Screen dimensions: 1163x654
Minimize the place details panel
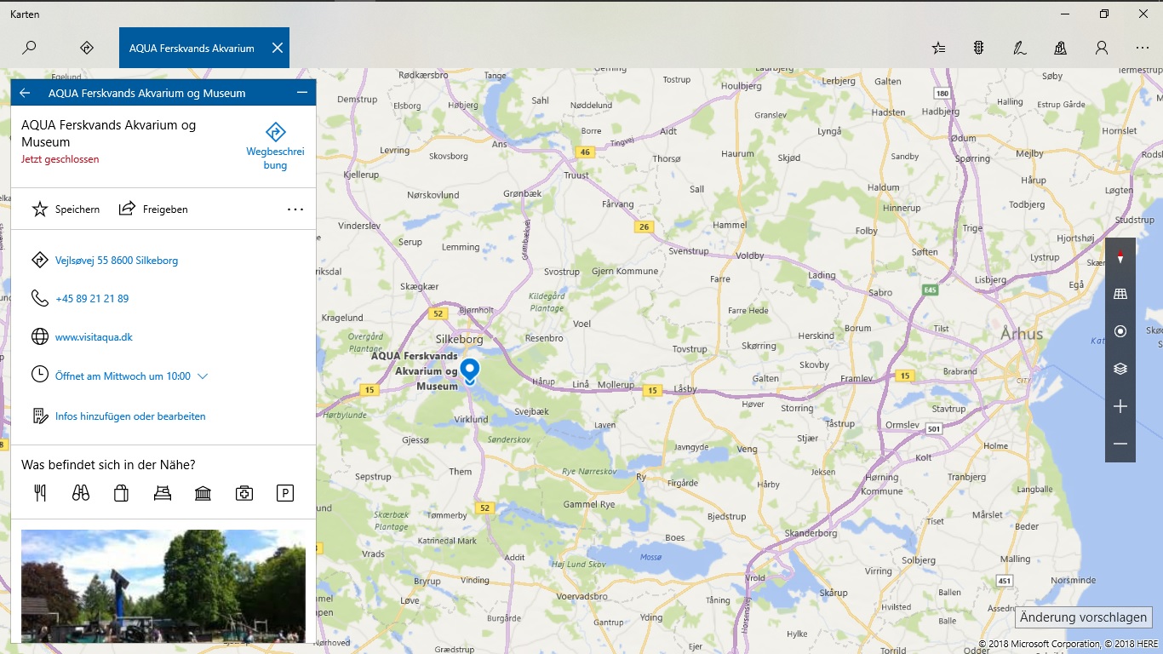[301, 93]
